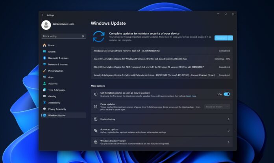
Task: Open Privacy & security shield icon
Action: point(44,109)
